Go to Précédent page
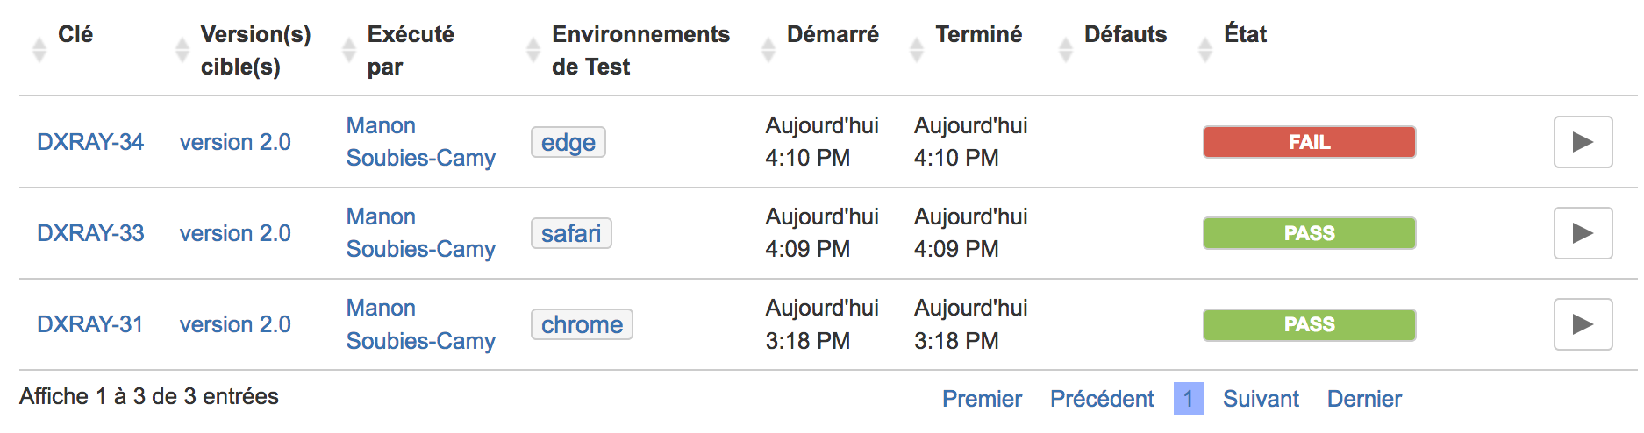This screenshot has width=1644, height=433. 1102,399
